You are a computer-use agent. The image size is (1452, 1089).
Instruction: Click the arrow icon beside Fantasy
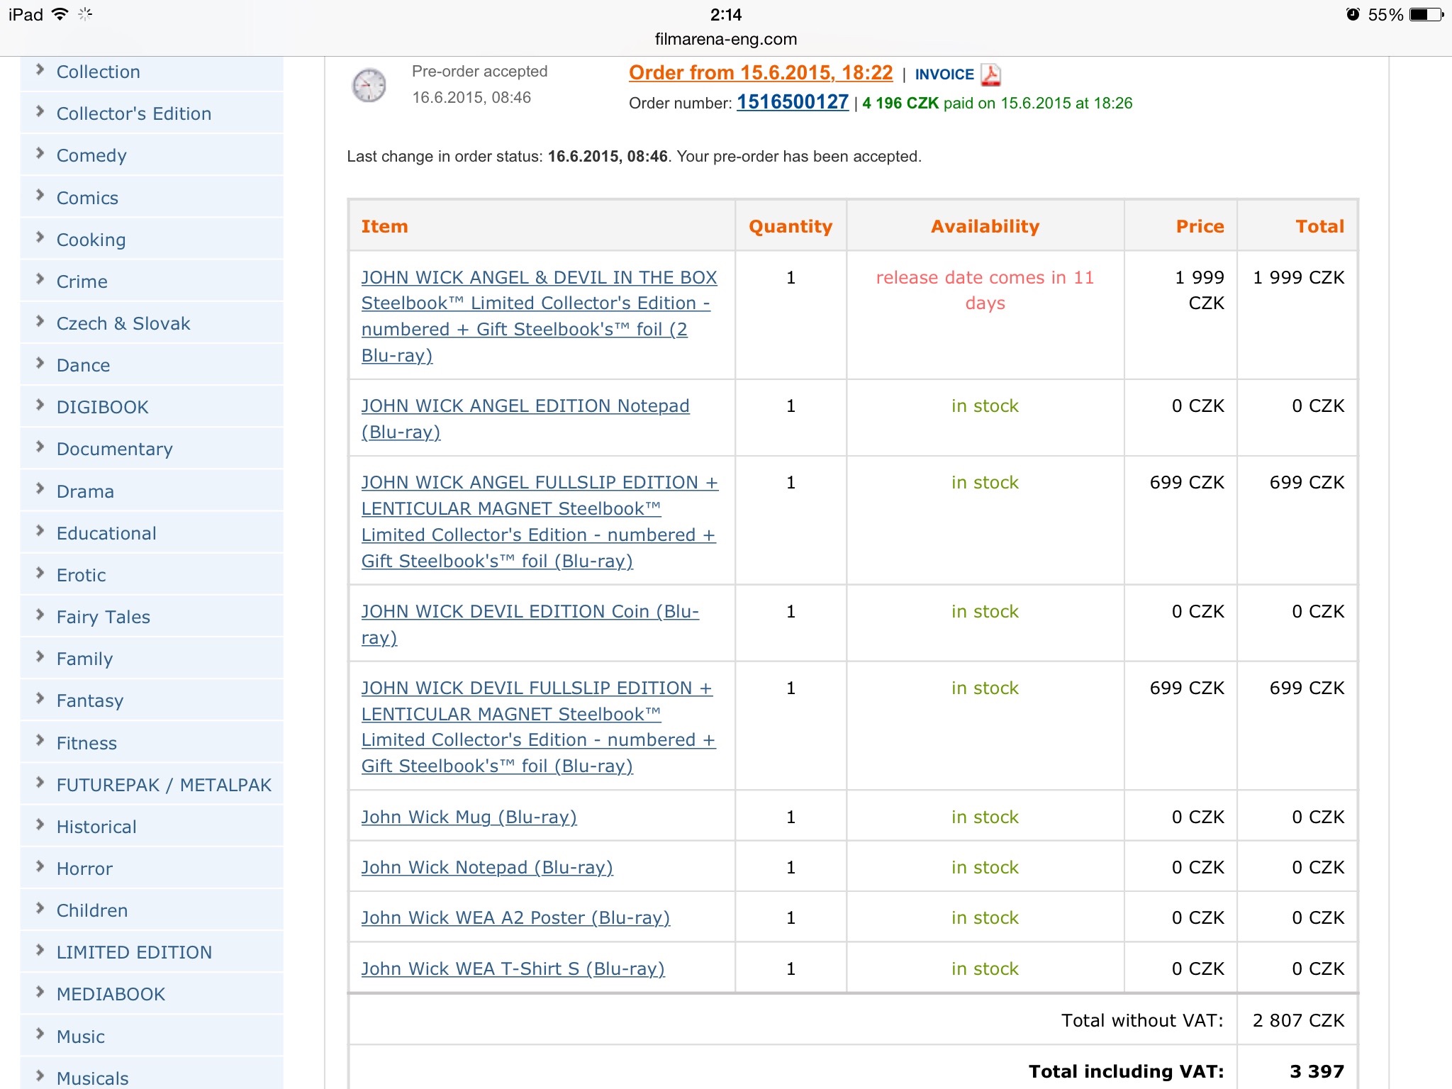click(40, 699)
